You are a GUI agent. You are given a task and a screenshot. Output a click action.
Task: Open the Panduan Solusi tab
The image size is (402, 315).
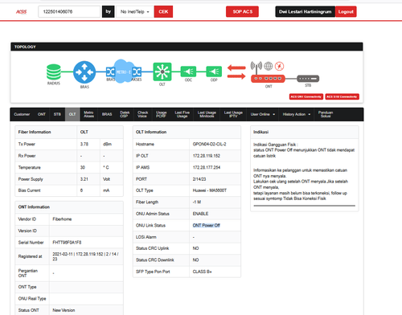coord(326,114)
